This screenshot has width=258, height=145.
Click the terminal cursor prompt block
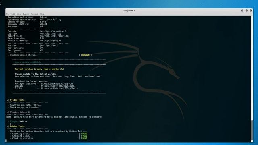click(x=6, y=141)
